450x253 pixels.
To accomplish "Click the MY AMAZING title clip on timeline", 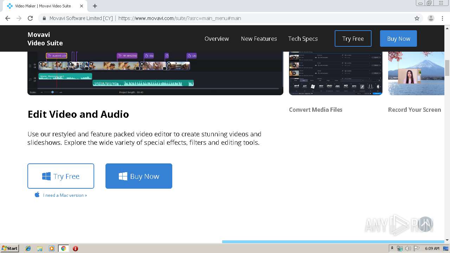I will click(x=127, y=56).
